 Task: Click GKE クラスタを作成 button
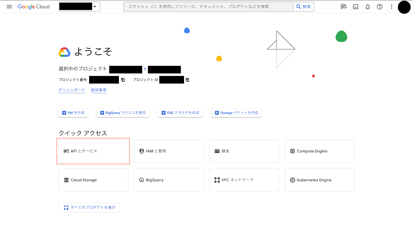coord(180,113)
